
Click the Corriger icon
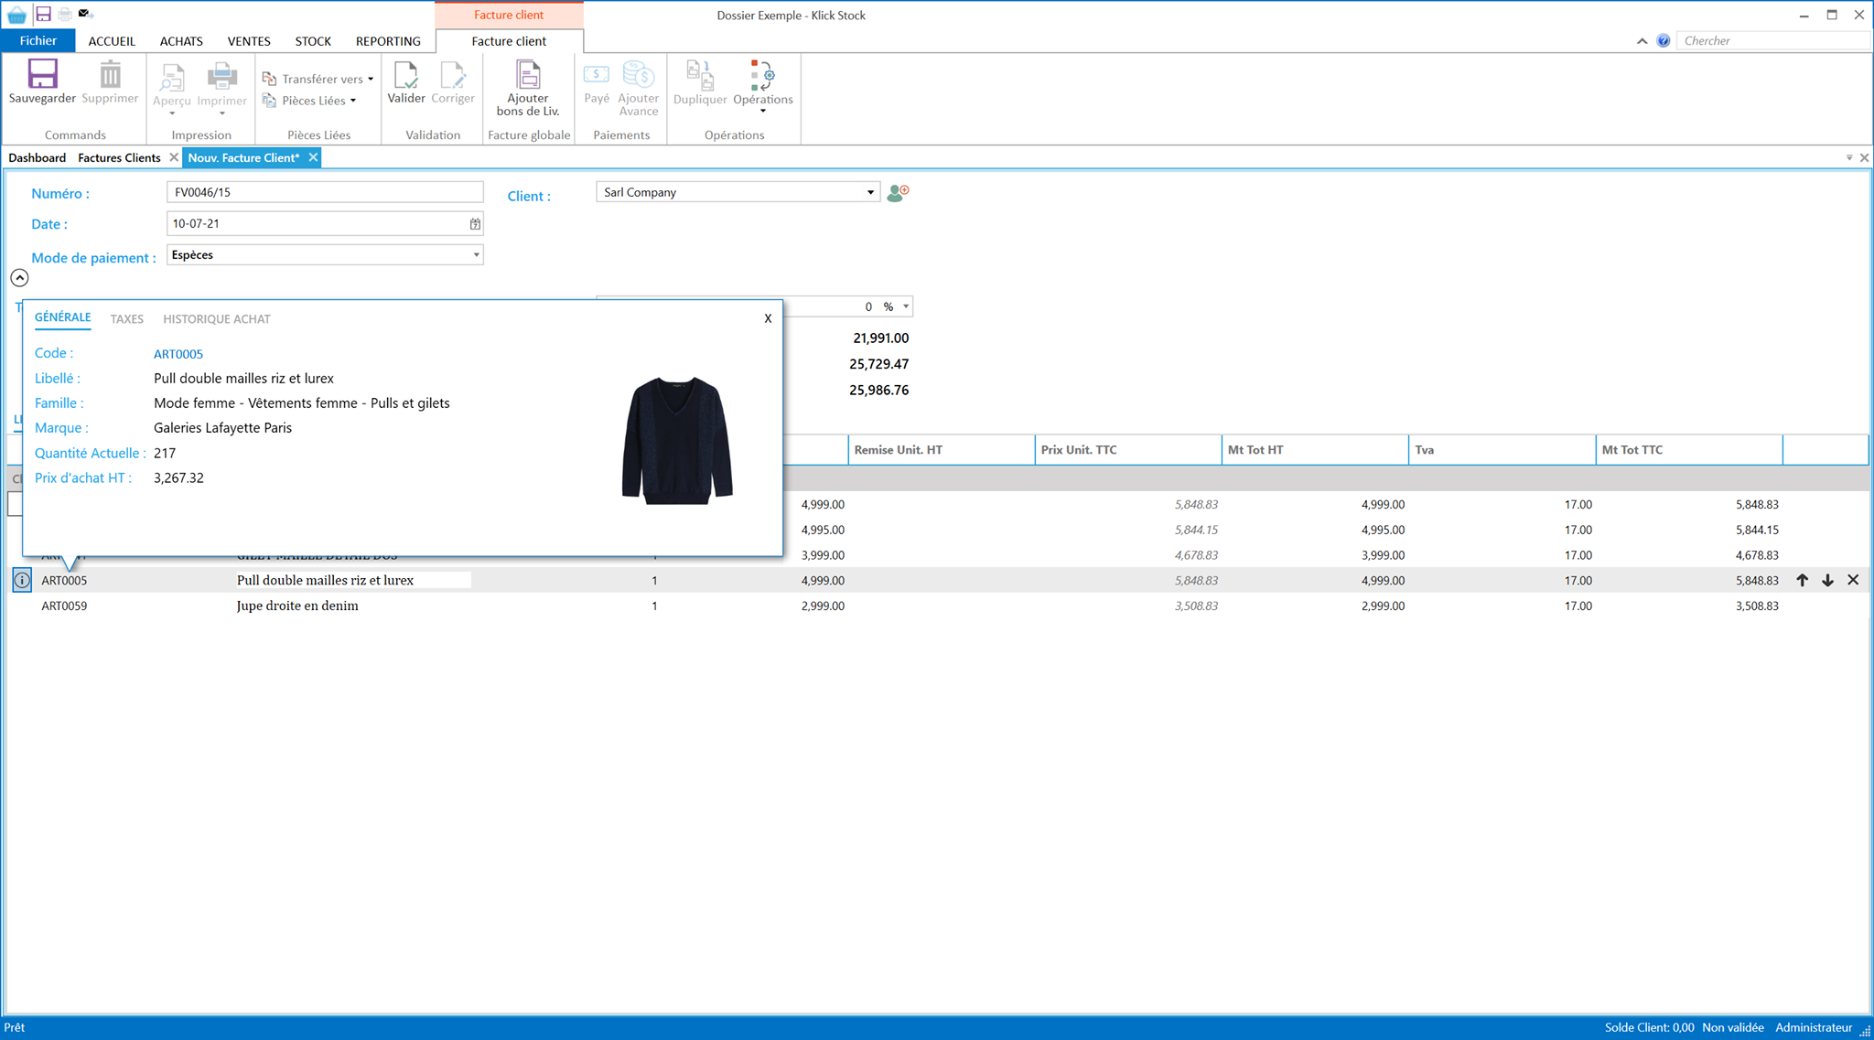[x=453, y=74]
